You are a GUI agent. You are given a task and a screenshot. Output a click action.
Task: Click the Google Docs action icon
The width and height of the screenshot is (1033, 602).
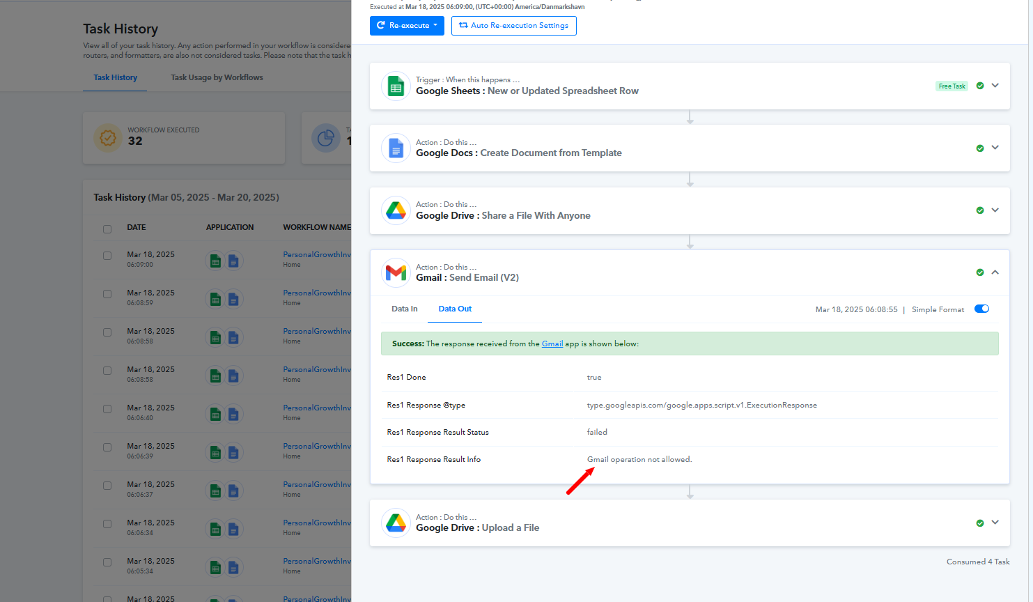(x=396, y=148)
